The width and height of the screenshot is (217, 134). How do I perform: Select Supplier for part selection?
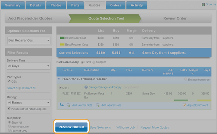[x=94, y=62]
